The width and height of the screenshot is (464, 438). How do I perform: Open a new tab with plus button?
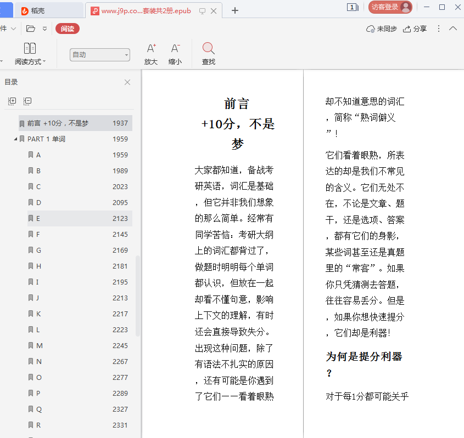tap(235, 10)
